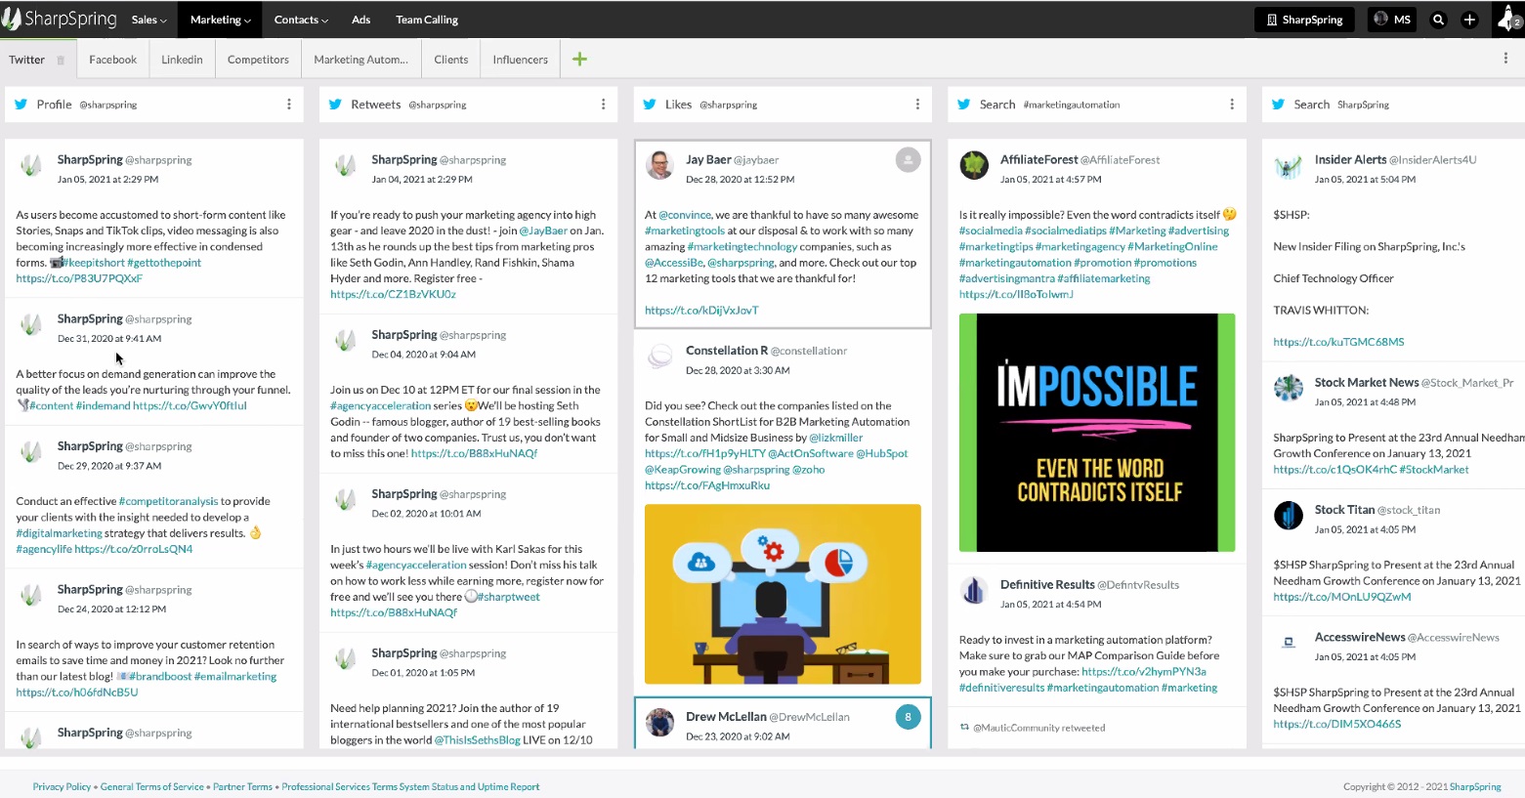Open the @JayBaer mention link
The image size is (1525, 798).
click(x=543, y=231)
